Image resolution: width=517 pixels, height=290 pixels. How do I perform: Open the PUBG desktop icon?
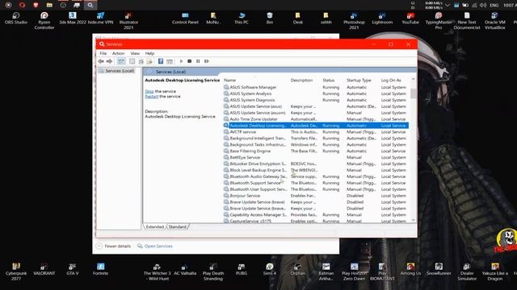tap(242, 269)
